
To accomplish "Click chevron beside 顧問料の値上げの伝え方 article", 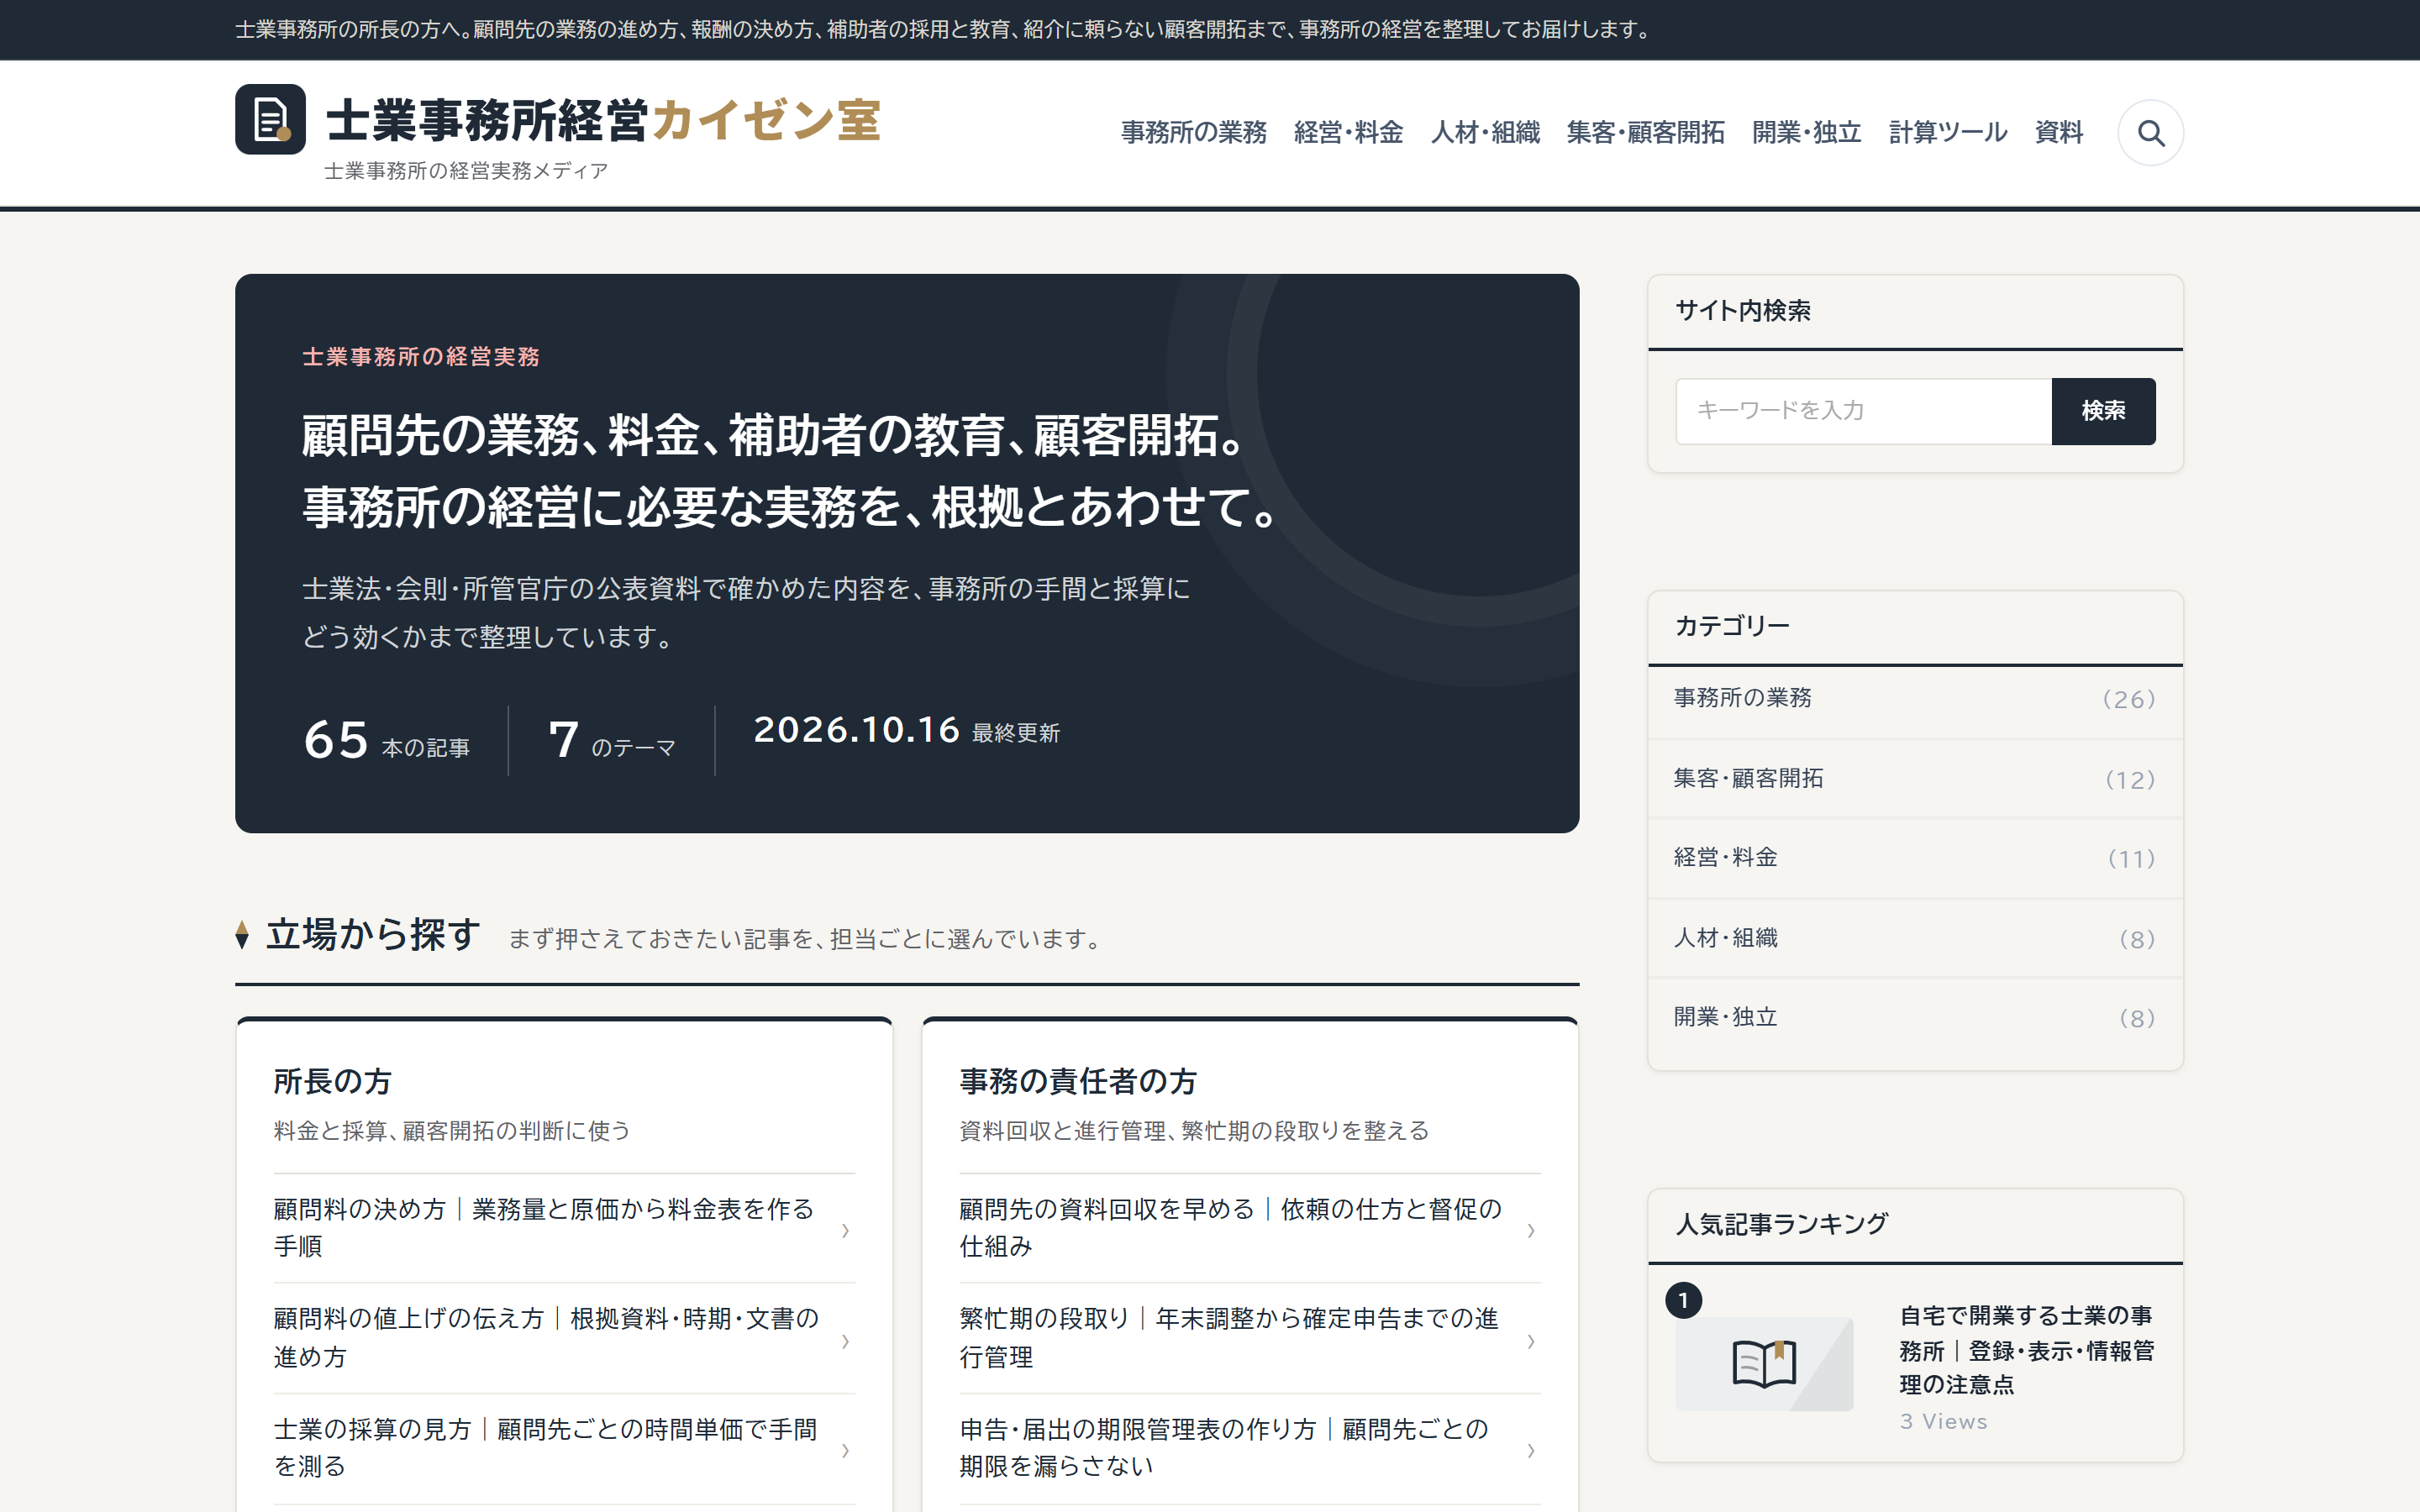I will (845, 1340).
